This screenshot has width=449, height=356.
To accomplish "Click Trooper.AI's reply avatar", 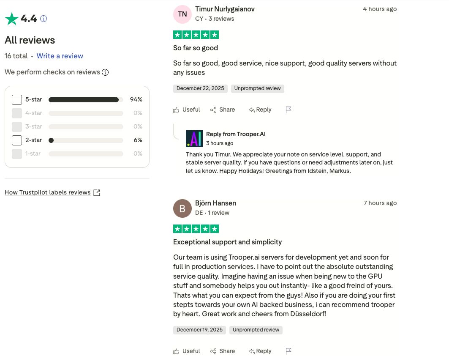I will (x=194, y=138).
